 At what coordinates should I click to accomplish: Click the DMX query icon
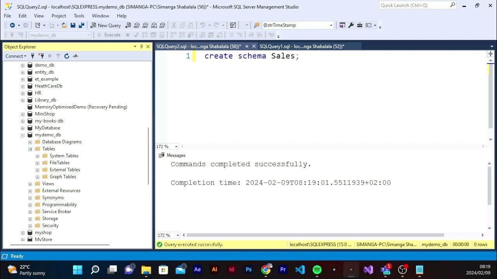[145, 25]
